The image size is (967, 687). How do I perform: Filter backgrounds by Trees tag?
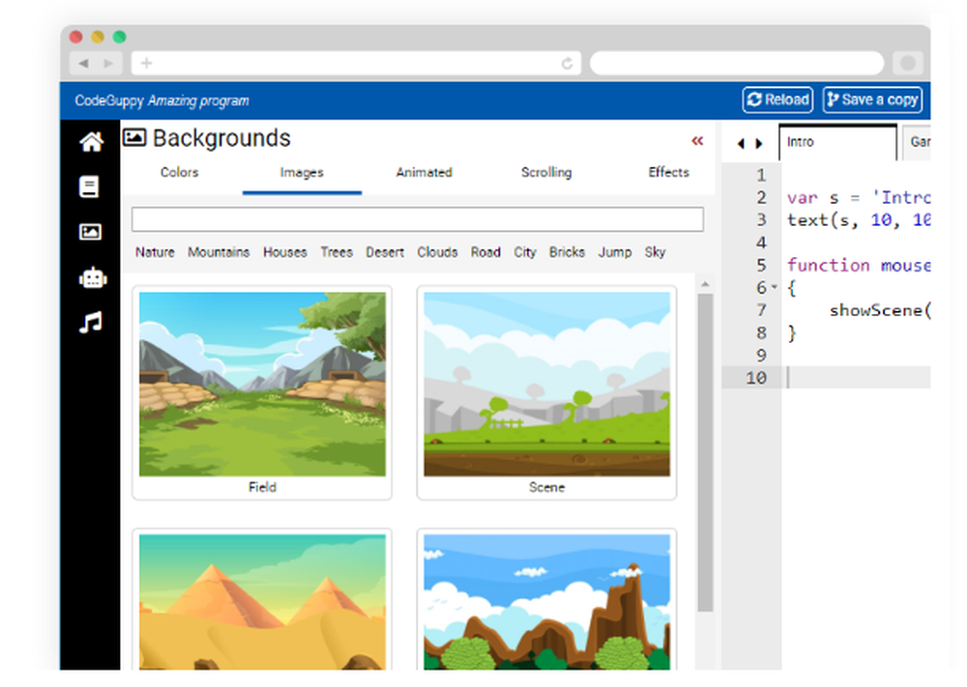point(337,252)
